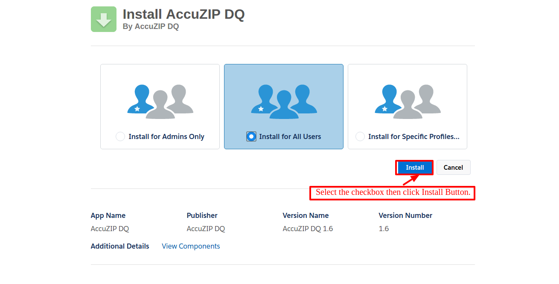The height and width of the screenshot is (284, 559).
Task: Click people group icon in Specific Profiles card
Action: coord(408,101)
